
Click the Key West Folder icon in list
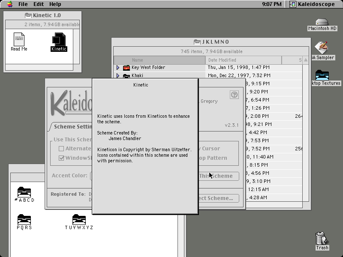point(126,68)
